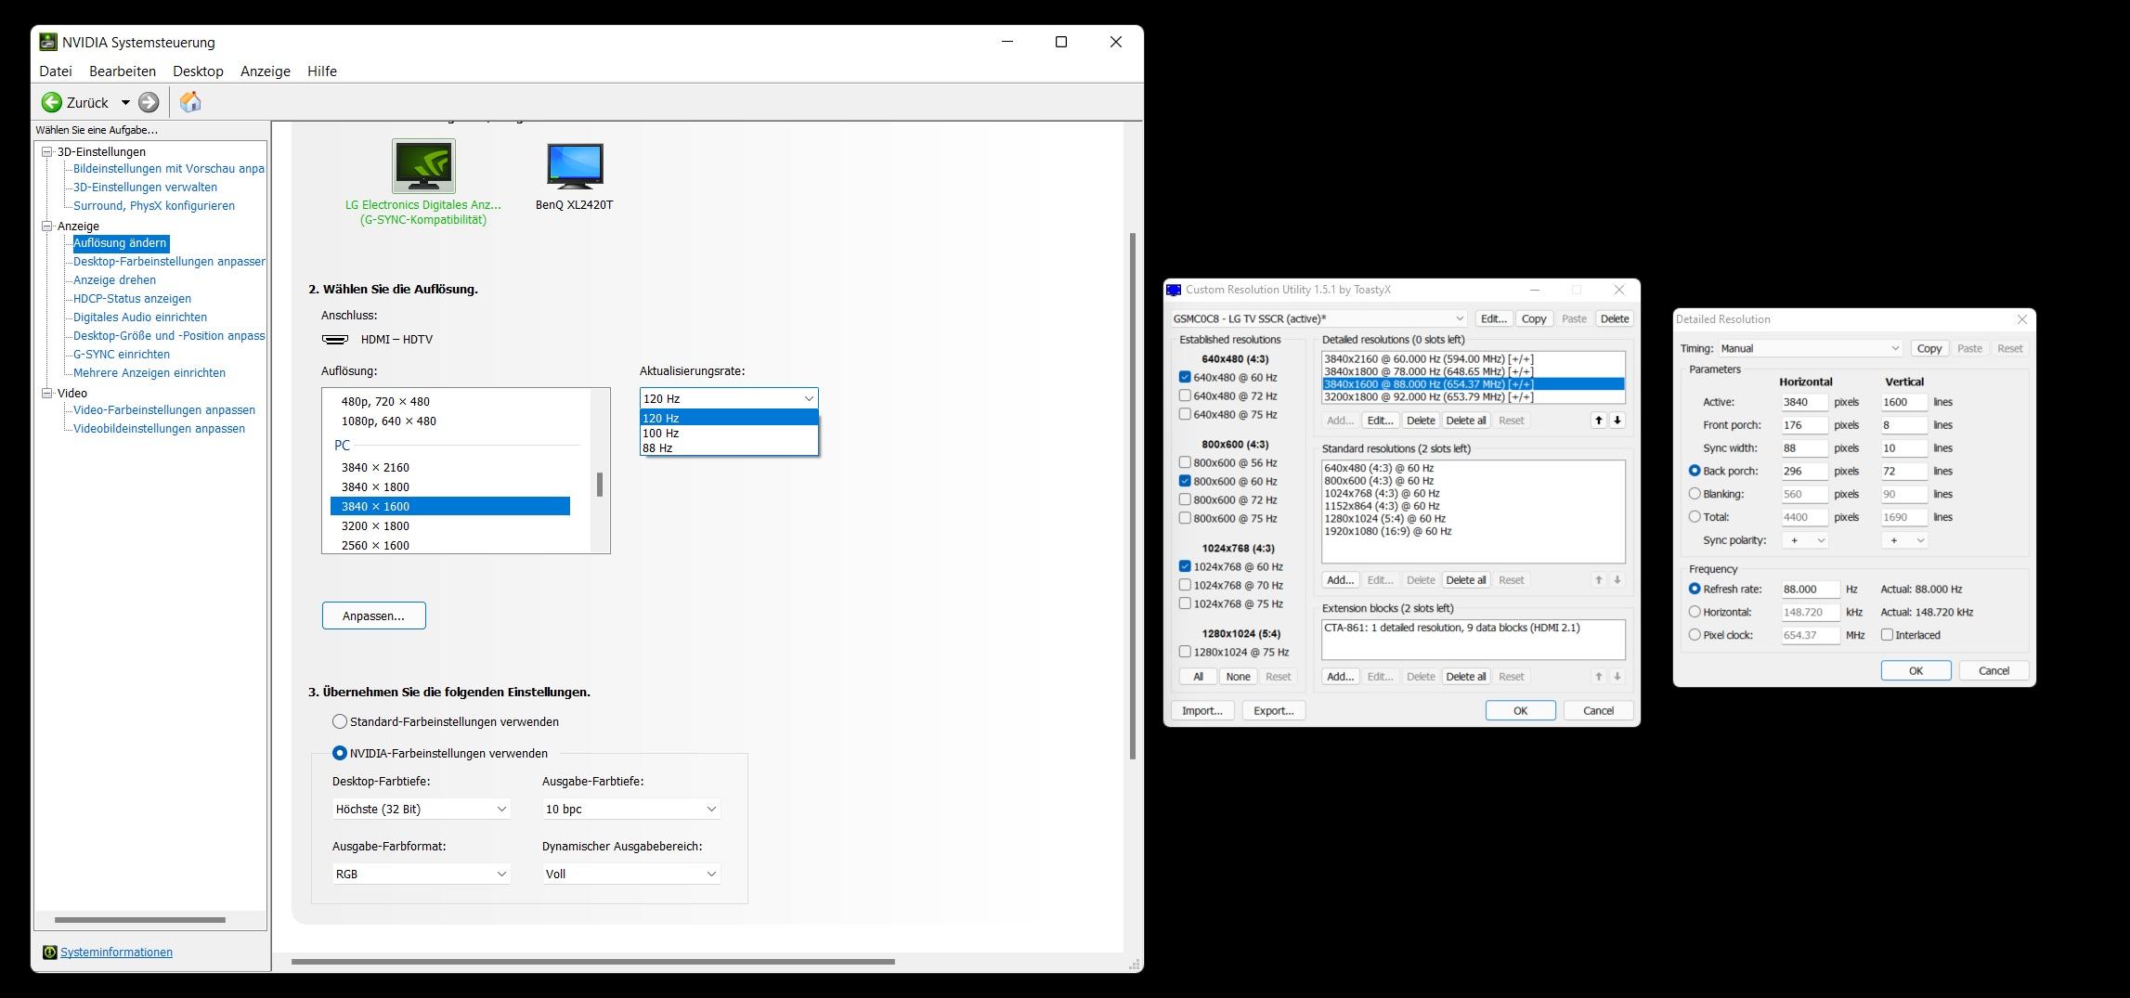Viewport: 2130px width, 998px height.
Task: Click task tree horizontal scrollbar
Action: [x=140, y=920]
